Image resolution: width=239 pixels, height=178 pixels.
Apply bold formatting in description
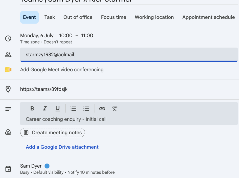pyautogui.click(x=32, y=109)
